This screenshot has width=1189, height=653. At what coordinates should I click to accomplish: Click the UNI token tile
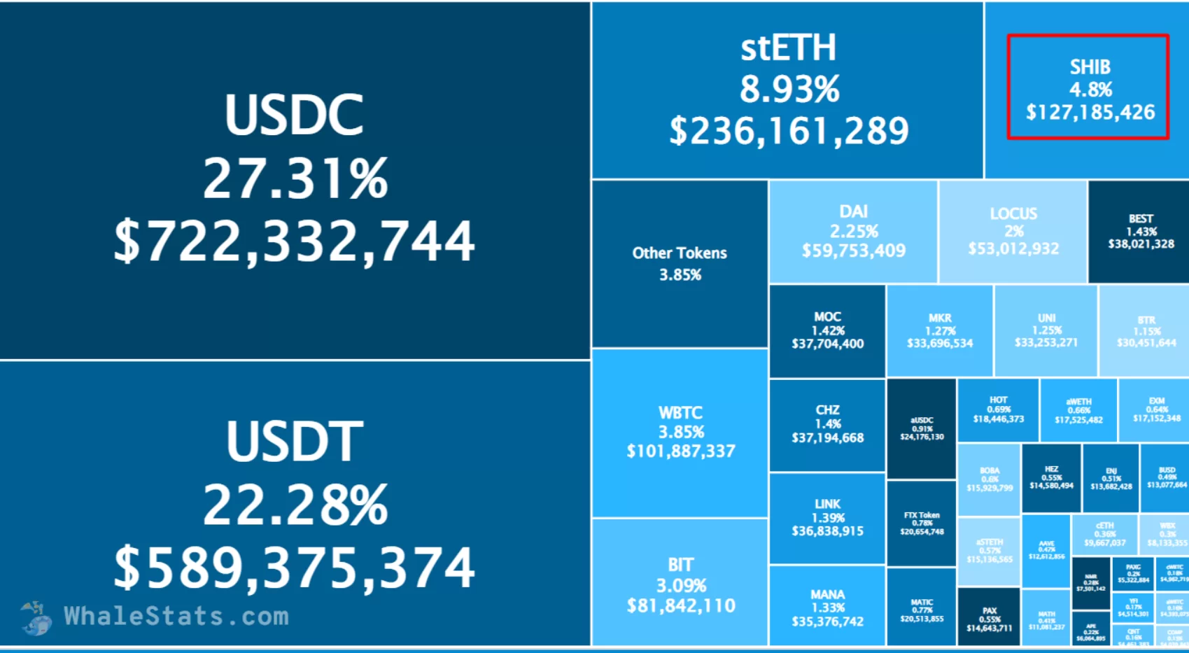[1046, 330]
